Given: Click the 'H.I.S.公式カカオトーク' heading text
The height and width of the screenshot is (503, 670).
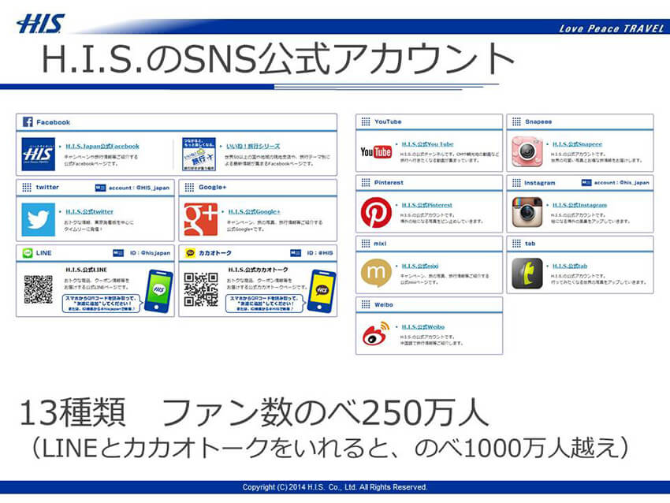Looking at the screenshot, I should pyautogui.click(x=258, y=270).
